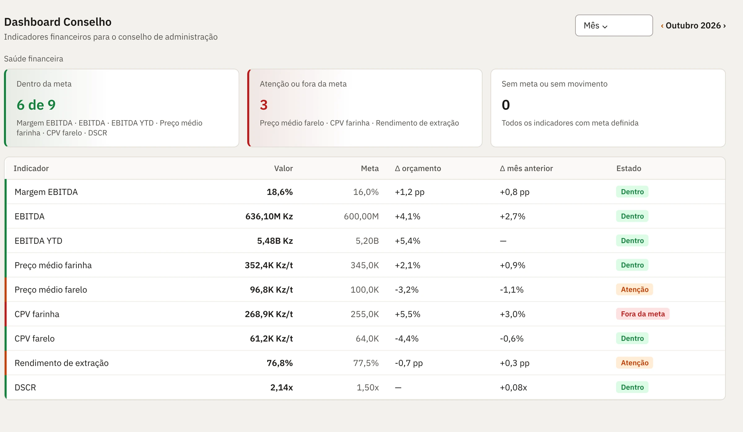Go to previous month arrow before Outubro 2026
The image size is (743, 432).
coord(662,26)
